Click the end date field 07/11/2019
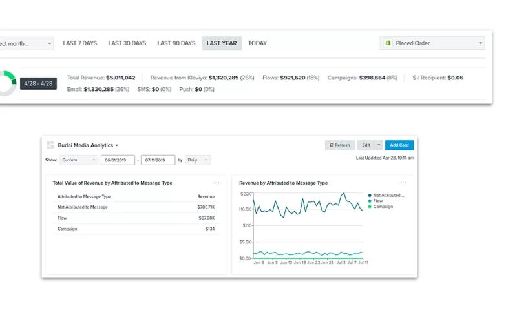The image size is (517, 310). (158, 160)
